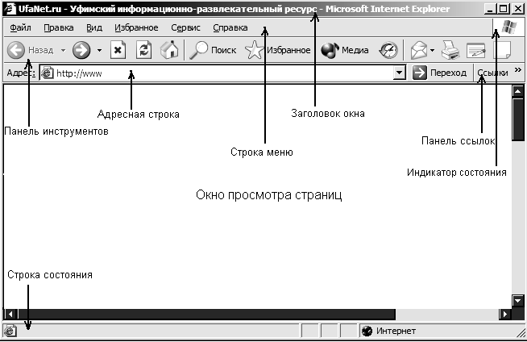Open the Вид menu
The width and height of the screenshot is (527, 342).
click(94, 27)
